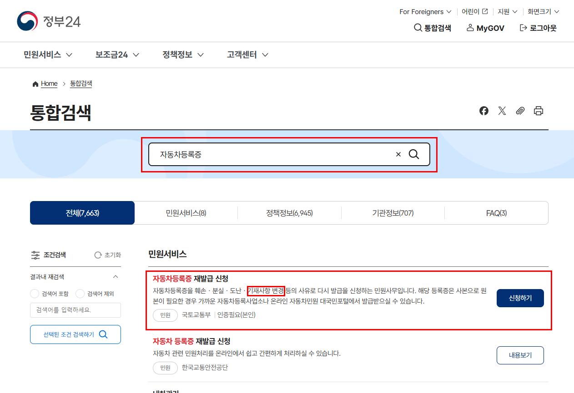Print the page using the printer icon
The height and width of the screenshot is (393, 574).
point(539,110)
